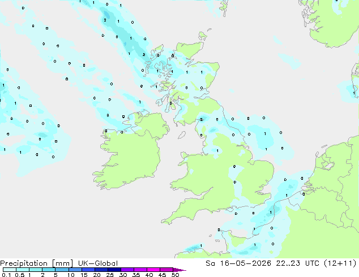
Task: Click the '10' legend scale label
Action: coord(71,275)
